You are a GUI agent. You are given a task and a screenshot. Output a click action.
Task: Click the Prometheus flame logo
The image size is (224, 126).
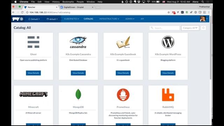tap(123, 95)
